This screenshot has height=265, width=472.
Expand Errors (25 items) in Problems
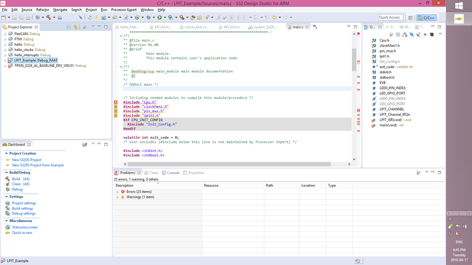118,192
